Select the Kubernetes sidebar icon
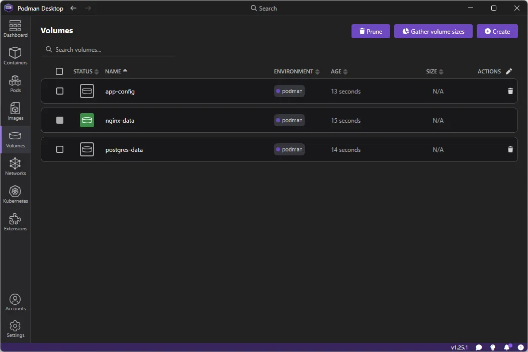The height and width of the screenshot is (352, 528). coord(15,194)
